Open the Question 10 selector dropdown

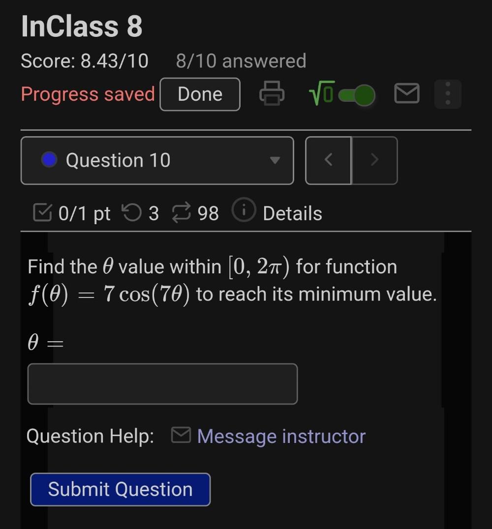click(x=274, y=160)
